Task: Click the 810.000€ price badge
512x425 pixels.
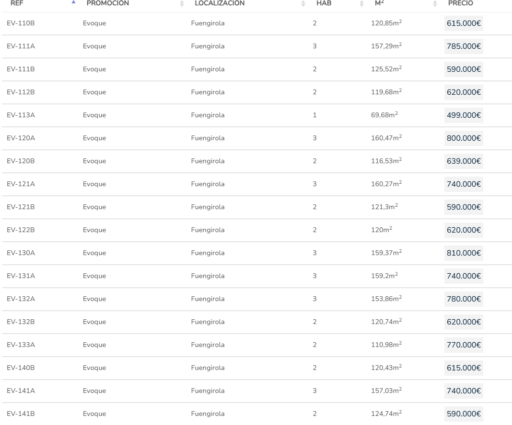Action: tap(464, 253)
